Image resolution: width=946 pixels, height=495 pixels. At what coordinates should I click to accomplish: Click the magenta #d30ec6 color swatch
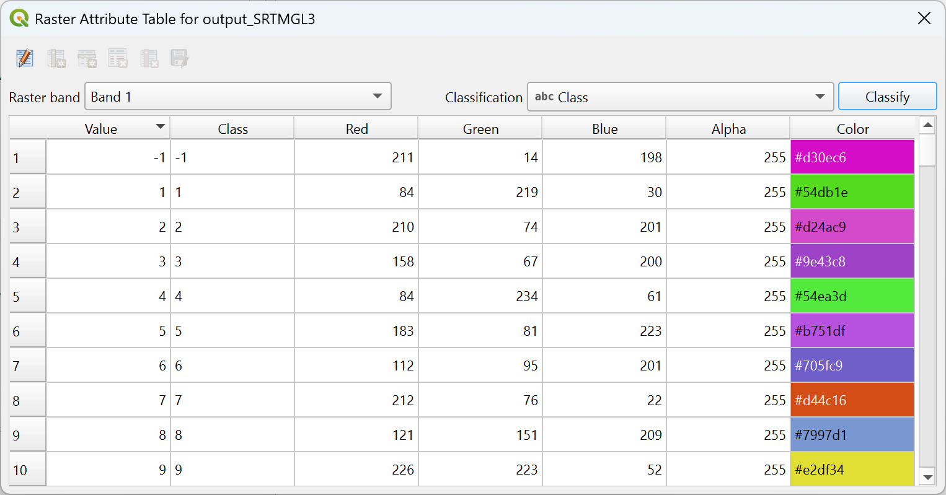click(852, 157)
